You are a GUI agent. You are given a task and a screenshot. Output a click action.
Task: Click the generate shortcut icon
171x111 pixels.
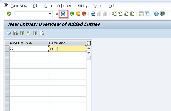pos(147,14)
